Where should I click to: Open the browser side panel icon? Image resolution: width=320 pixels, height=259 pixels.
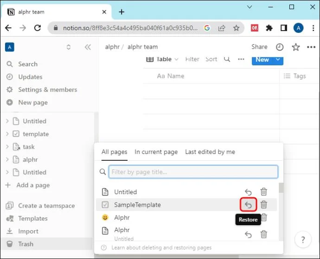[x=284, y=28]
